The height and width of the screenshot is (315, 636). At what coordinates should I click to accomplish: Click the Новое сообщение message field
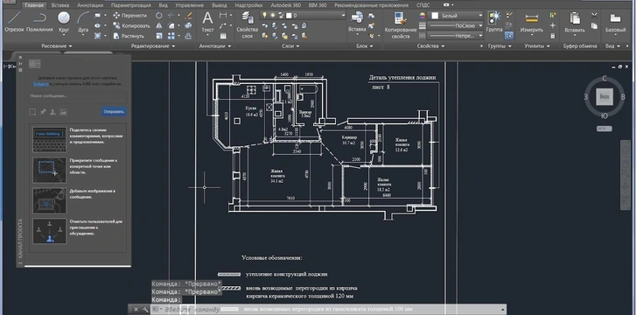pyautogui.click(x=78, y=96)
